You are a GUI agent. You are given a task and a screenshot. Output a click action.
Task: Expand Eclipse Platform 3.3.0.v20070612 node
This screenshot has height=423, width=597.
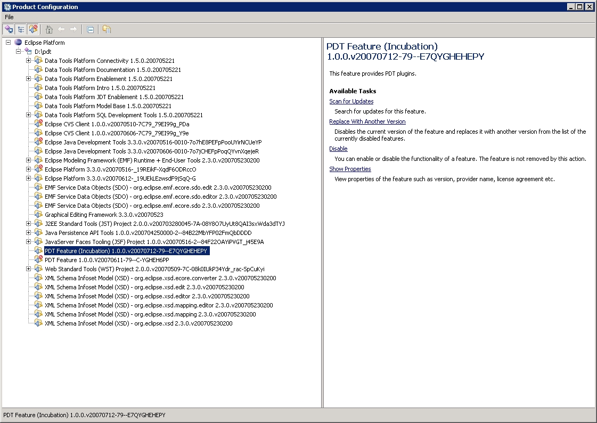coord(29,178)
